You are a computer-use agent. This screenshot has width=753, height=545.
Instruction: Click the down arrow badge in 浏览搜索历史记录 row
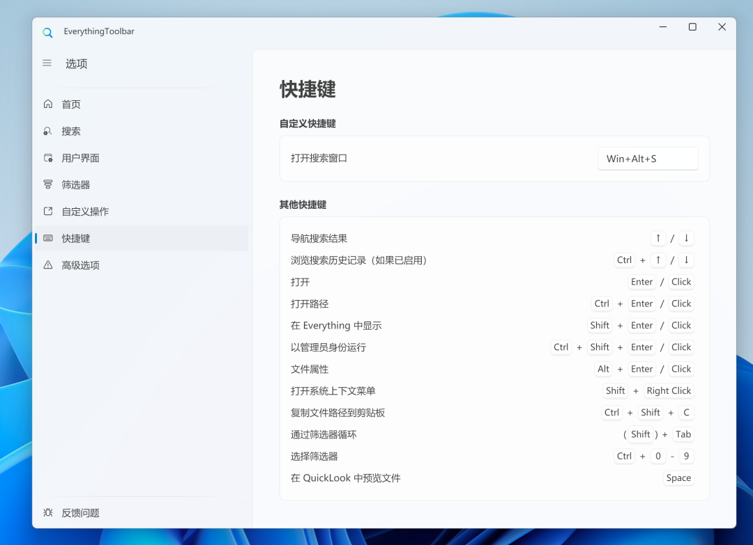pyautogui.click(x=686, y=260)
